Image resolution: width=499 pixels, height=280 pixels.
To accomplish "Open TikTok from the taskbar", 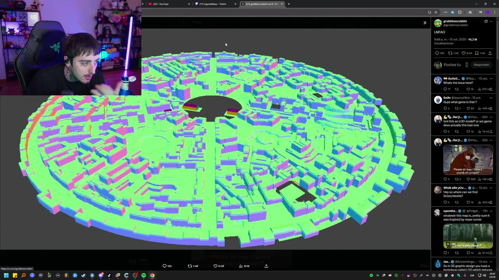I will click(x=109, y=275).
